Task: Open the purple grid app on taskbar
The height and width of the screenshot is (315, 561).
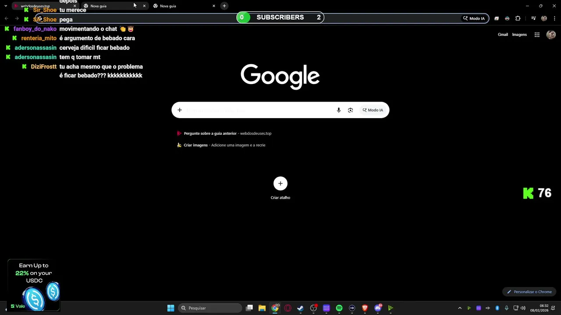Action: point(326,308)
